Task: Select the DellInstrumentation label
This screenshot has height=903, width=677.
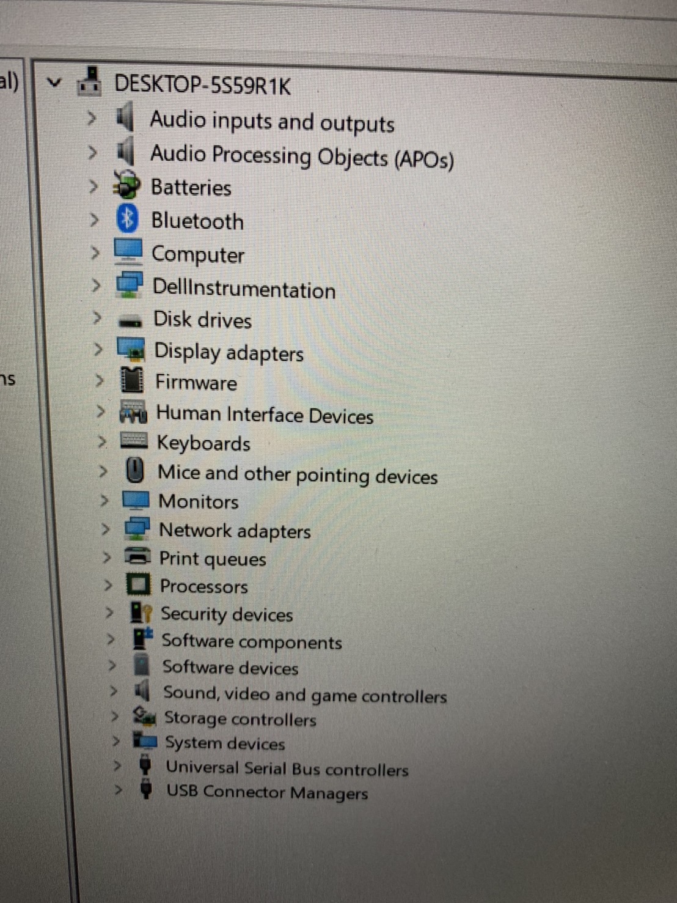Action: click(244, 289)
